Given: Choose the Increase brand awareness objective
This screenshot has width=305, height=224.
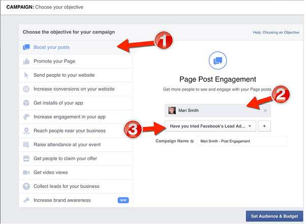Looking at the screenshot, I should (76, 200).
